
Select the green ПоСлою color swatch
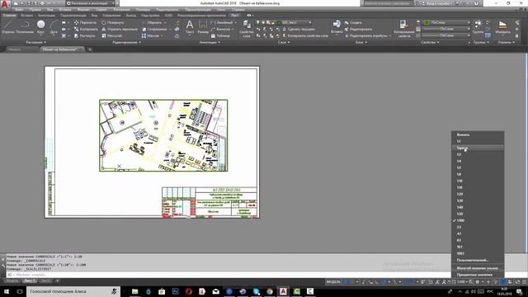click(427, 22)
